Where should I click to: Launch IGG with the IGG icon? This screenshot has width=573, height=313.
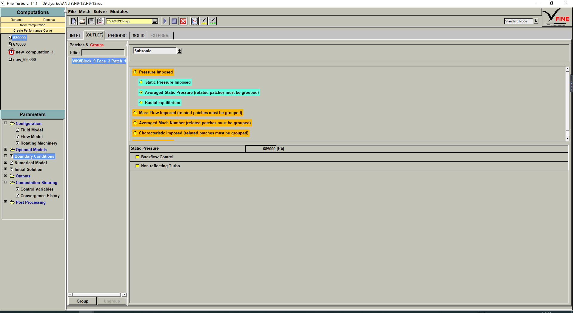click(204, 21)
